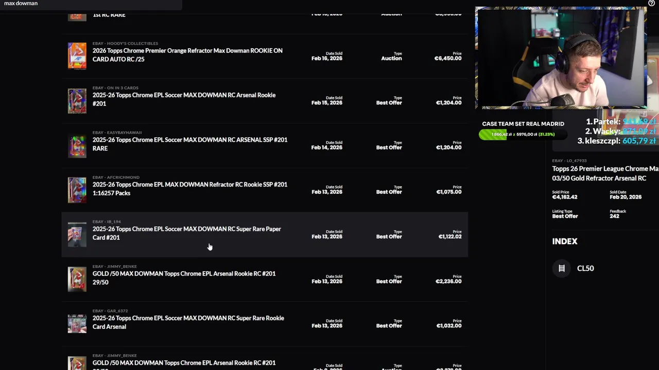Select the Topps 26 Premier League Chrome detail title
This screenshot has height=370, width=659.
coord(605,174)
